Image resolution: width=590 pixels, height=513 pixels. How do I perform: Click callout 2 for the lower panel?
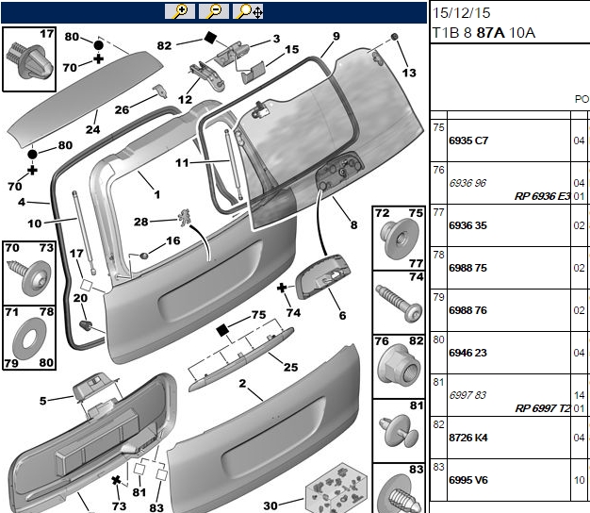pyautogui.click(x=242, y=383)
